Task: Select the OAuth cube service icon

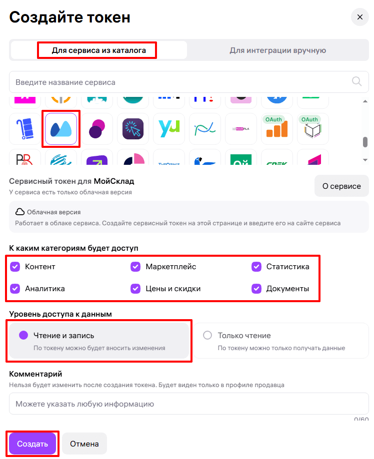Action: 312,129
